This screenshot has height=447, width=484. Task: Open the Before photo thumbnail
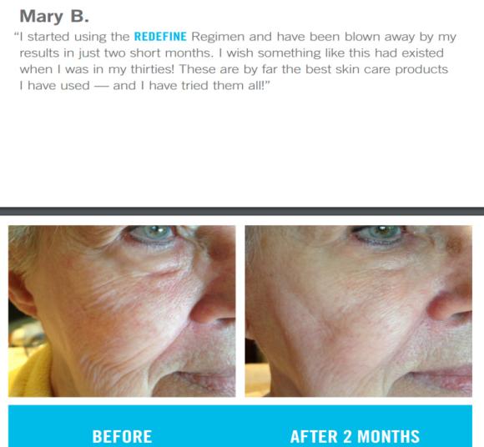(x=122, y=311)
